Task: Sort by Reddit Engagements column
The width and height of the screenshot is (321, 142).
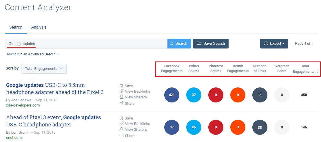Action: coord(238,69)
